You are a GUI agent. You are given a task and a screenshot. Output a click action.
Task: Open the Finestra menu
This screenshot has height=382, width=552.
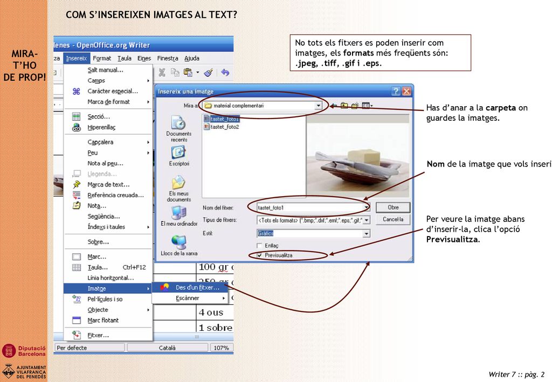[168, 58]
